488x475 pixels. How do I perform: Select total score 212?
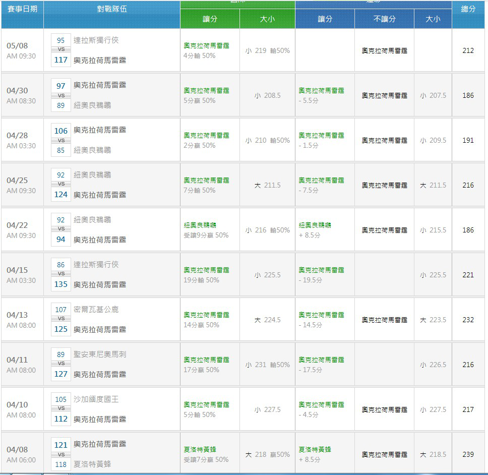pos(468,50)
